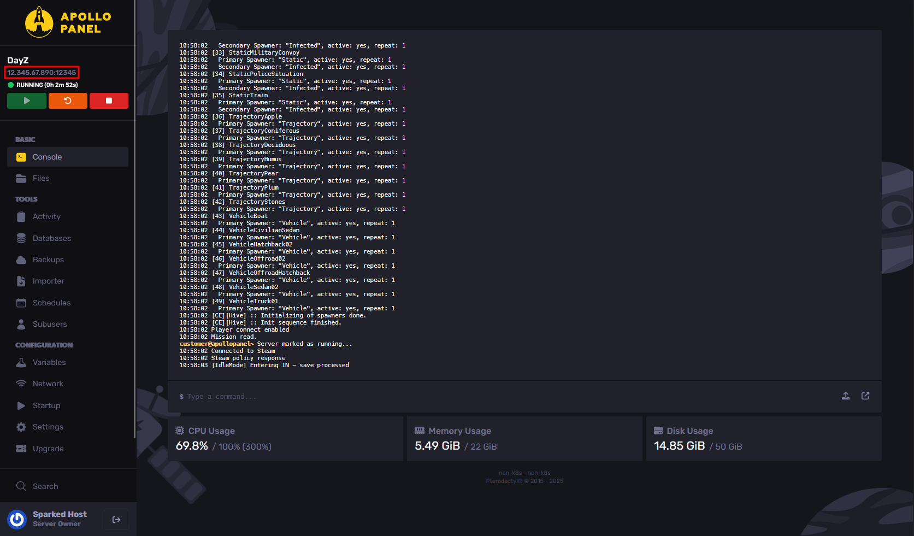Click the DayZ server name
This screenshot has width=914, height=536.
(18, 61)
